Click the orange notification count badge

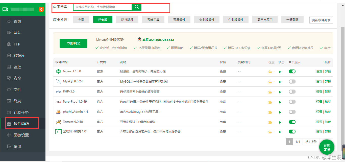(41, 9)
